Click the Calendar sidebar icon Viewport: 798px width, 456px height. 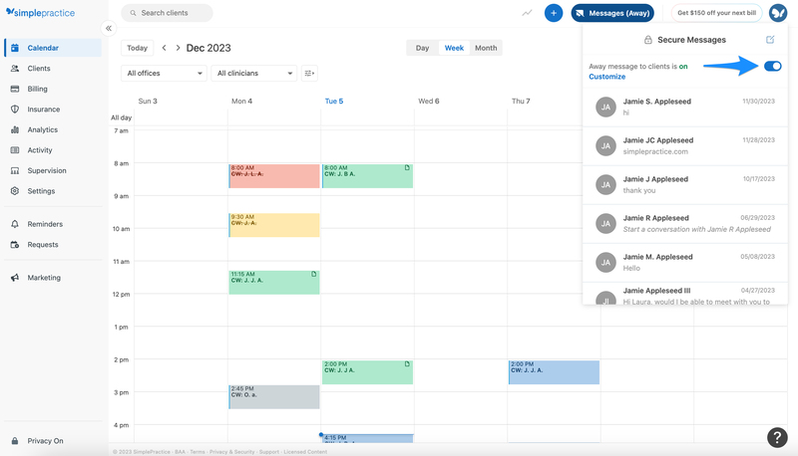pyautogui.click(x=15, y=48)
